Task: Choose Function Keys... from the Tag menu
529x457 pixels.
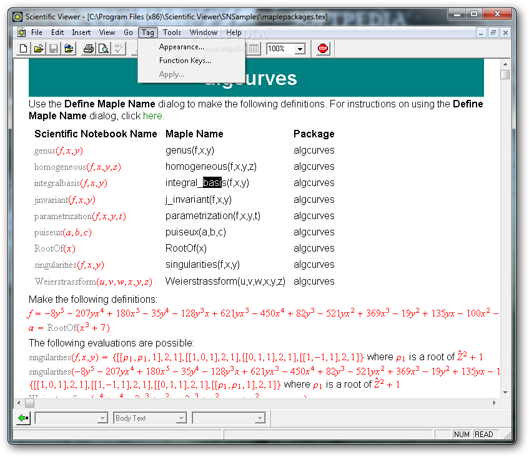Action: pos(192,61)
